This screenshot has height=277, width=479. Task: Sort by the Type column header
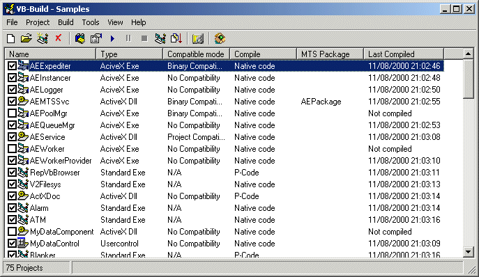pos(130,54)
